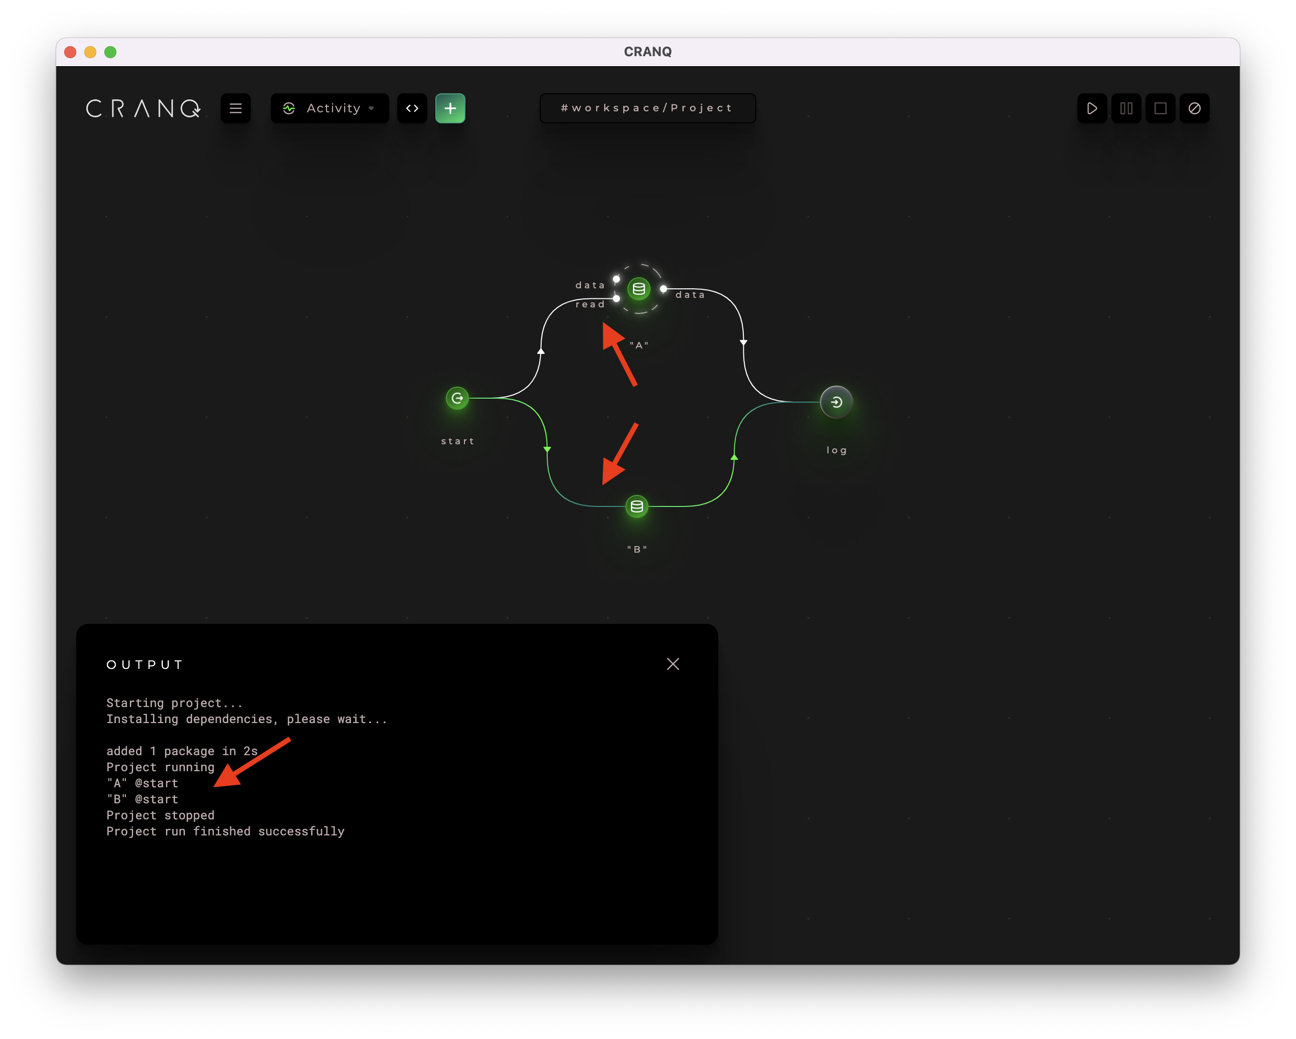Open the hamburger menu
The height and width of the screenshot is (1039, 1296).
pyautogui.click(x=235, y=108)
